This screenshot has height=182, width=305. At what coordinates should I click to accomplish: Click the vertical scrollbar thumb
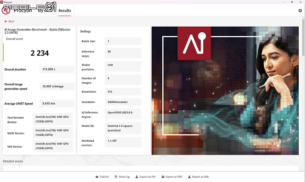[303, 37]
